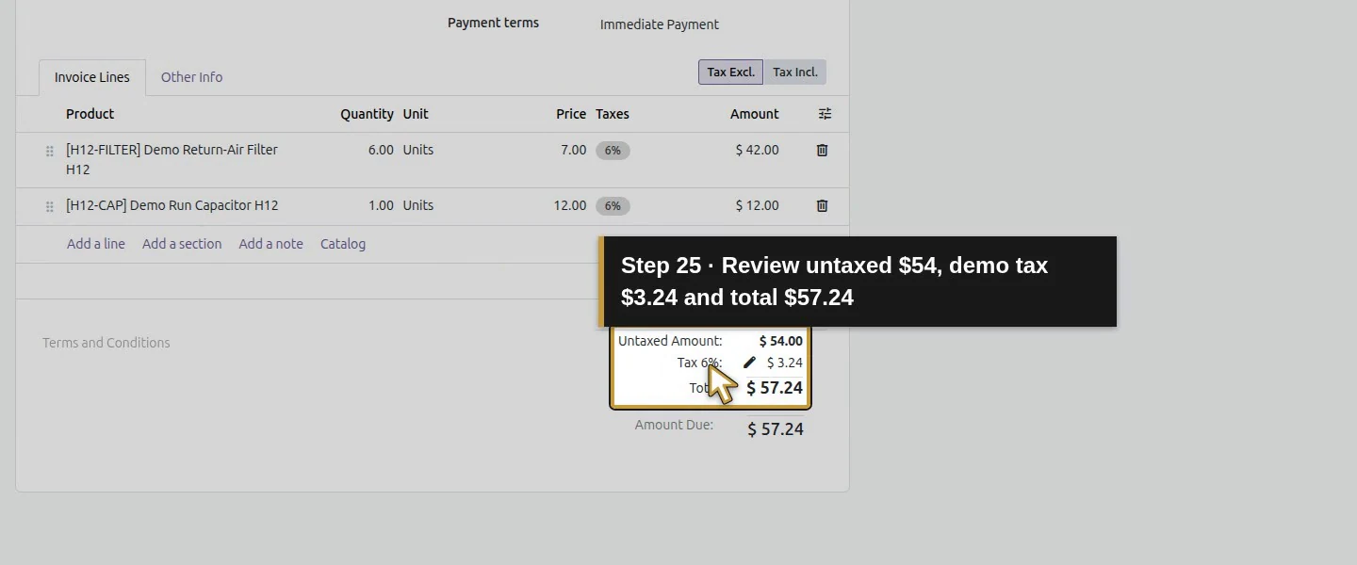This screenshot has width=1357, height=565.
Task: Open the product Catalog
Action: [343, 244]
